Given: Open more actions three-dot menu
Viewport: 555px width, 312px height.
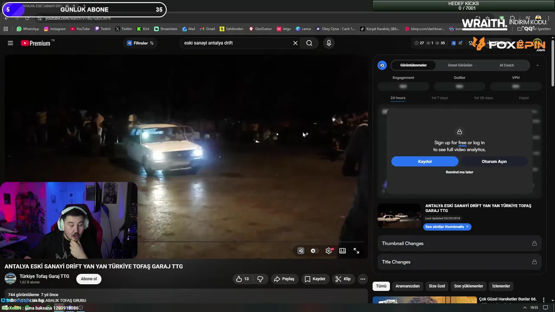Looking at the screenshot, I should (x=363, y=279).
